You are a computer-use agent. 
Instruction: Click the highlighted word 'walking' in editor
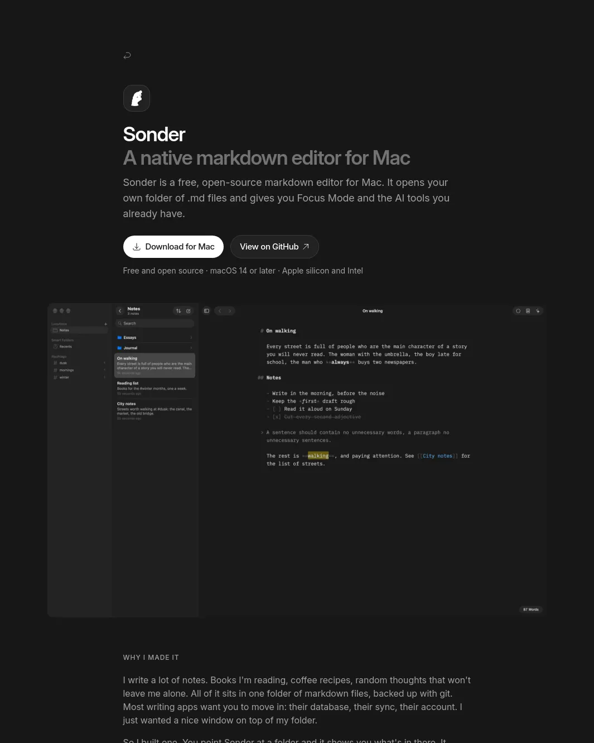pos(318,456)
